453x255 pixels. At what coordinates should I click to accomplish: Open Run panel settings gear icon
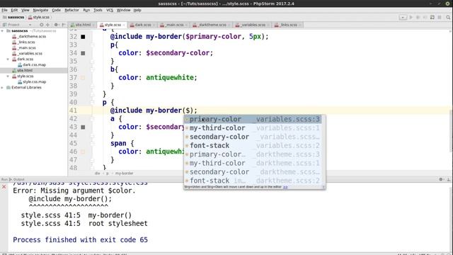tap(441, 179)
